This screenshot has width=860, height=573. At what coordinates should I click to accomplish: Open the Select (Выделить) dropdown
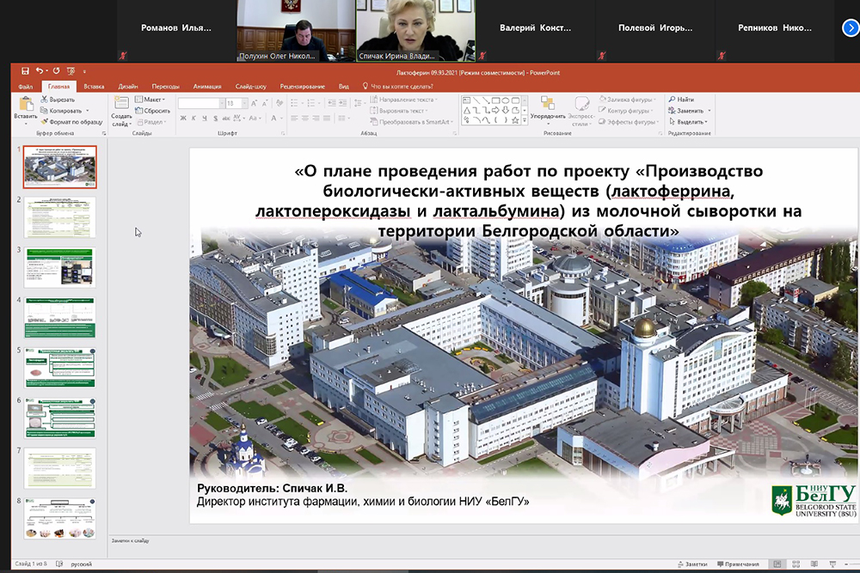point(691,122)
